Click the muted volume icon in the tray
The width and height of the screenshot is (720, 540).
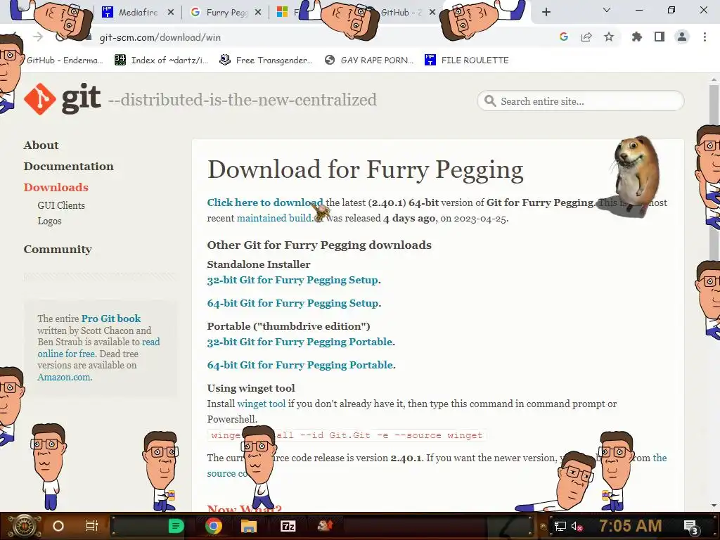coord(577,526)
